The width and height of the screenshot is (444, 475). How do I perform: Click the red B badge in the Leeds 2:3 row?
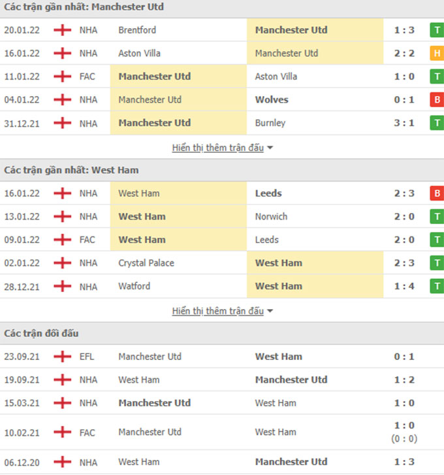pos(436,193)
